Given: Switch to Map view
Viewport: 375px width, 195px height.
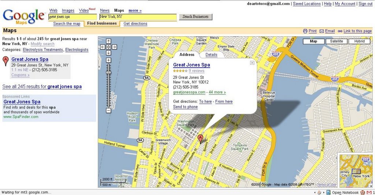Looking at the screenshot, I should tap(313, 41).
